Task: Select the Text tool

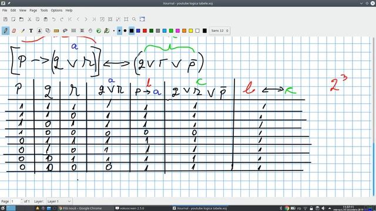Action: point(31,30)
